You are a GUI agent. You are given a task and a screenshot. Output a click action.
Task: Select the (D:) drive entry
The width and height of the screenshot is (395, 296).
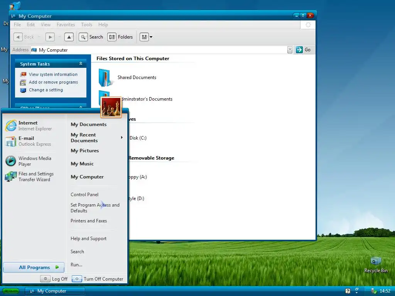(x=137, y=198)
